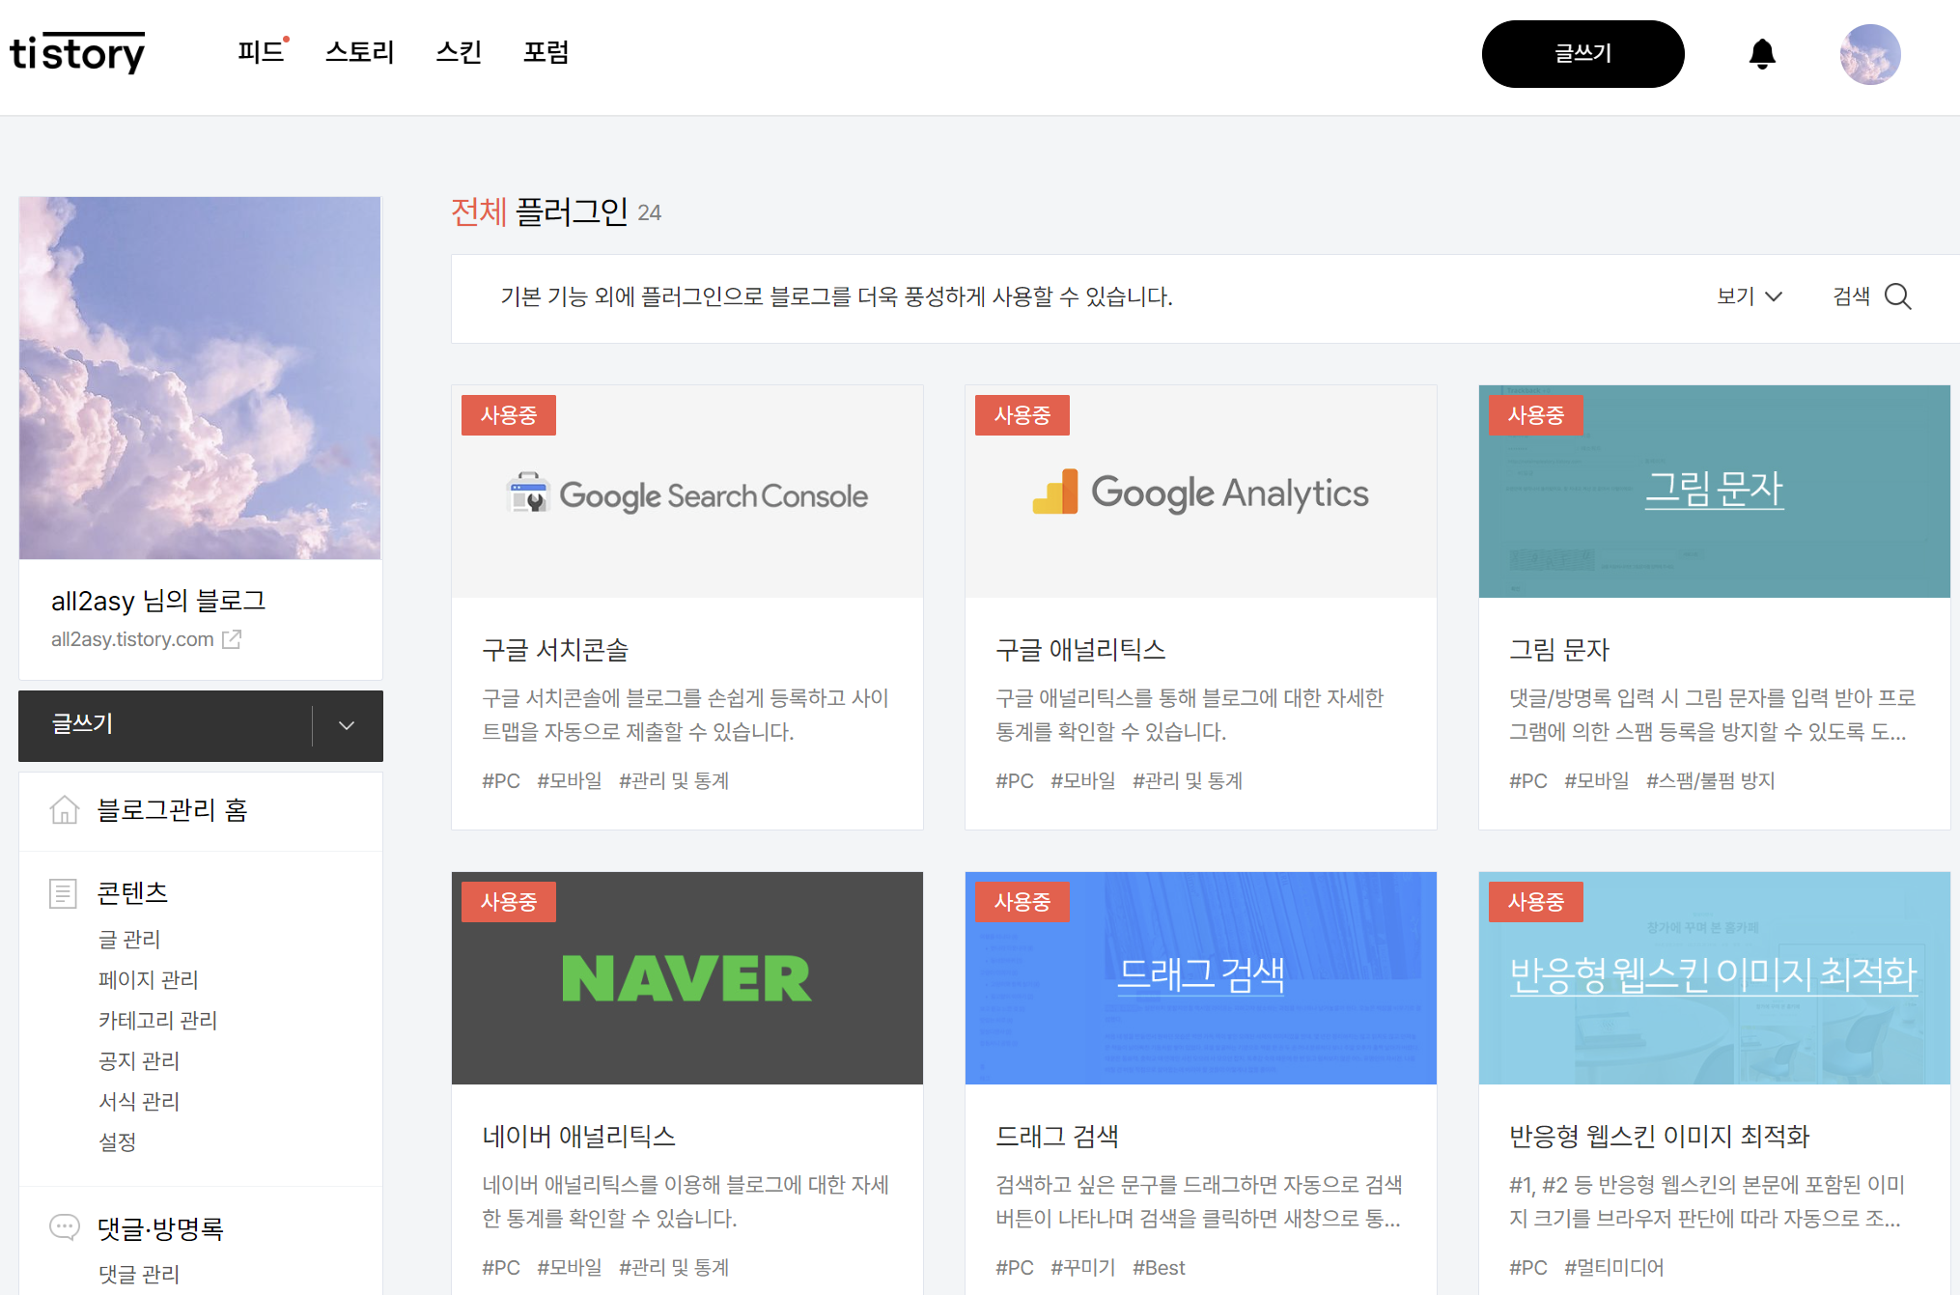1960x1295 pixels.
Task: Click the 블로그관리 홈 house icon
Action: coord(65,809)
